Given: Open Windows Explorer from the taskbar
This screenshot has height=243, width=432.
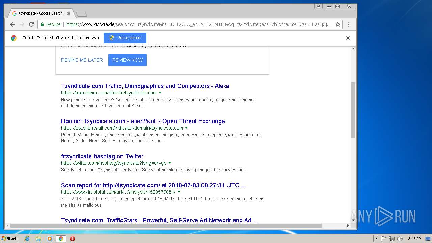Looking at the screenshot, I should [38, 239].
